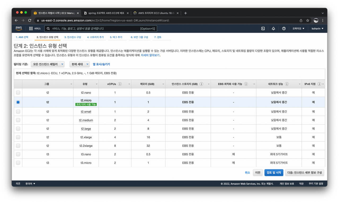Open cookie preferences in footer

[316, 184]
